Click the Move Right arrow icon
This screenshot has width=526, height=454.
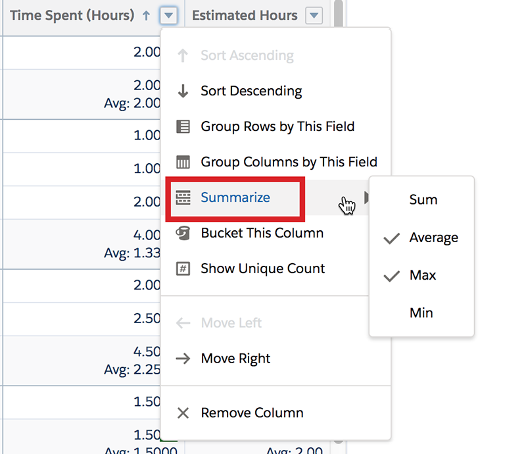pos(183,359)
